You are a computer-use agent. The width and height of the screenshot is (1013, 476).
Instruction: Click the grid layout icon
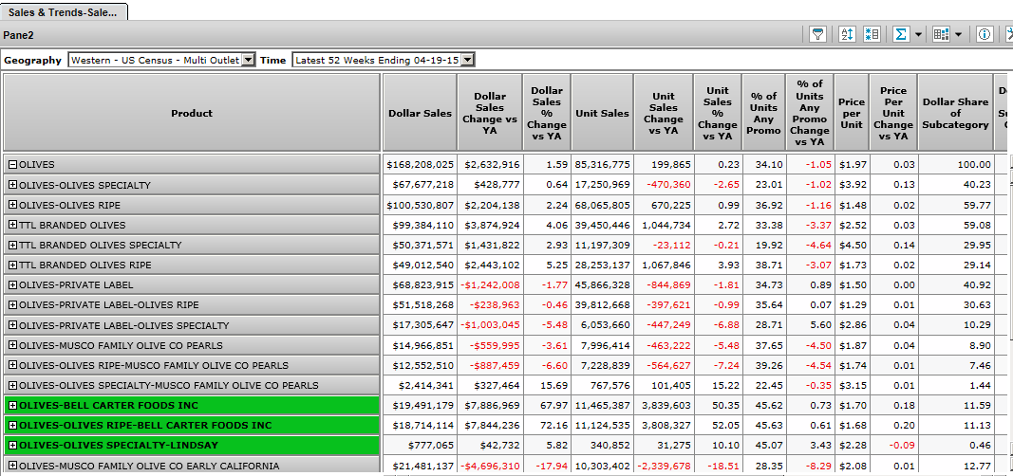pos(941,34)
